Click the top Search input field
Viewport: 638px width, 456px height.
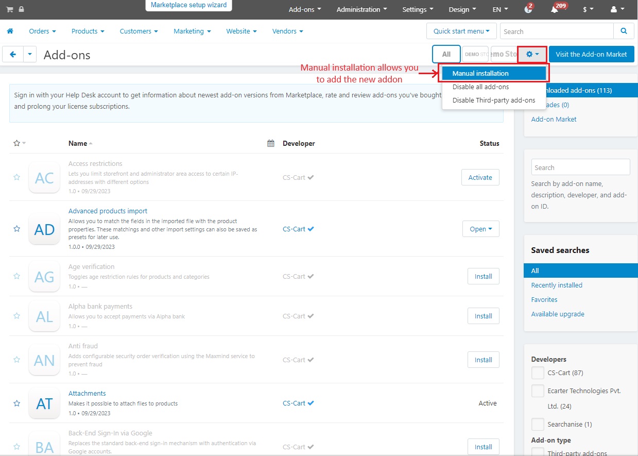click(x=557, y=31)
